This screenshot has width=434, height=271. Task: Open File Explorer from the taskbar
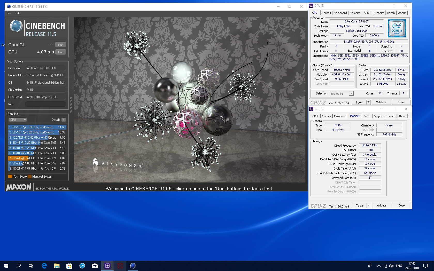[x=57, y=266]
